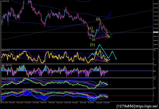Click the 1066.94 price axis label
Screen dimensions: 159x109
(156, 40)
